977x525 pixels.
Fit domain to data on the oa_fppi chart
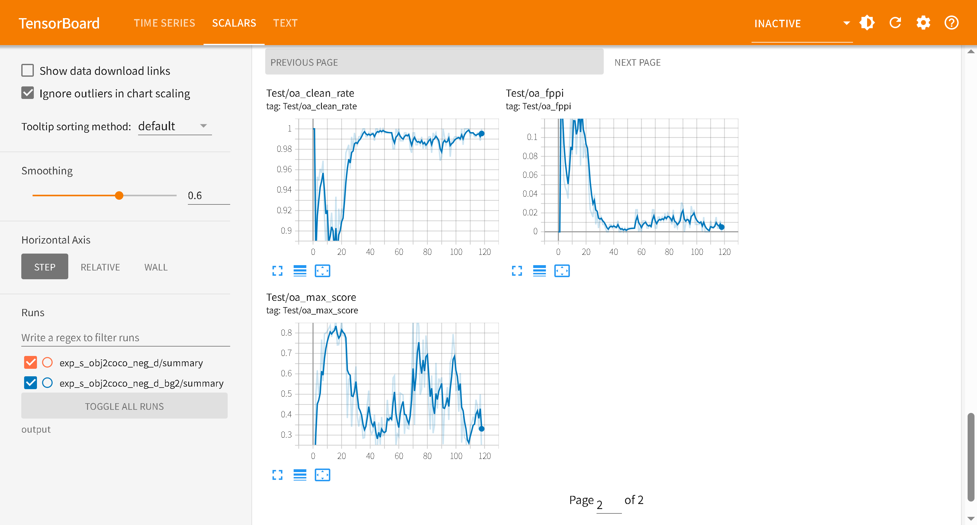pyautogui.click(x=562, y=271)
